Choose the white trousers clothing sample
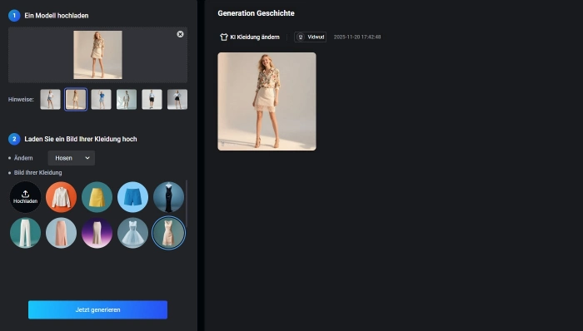 25,233
